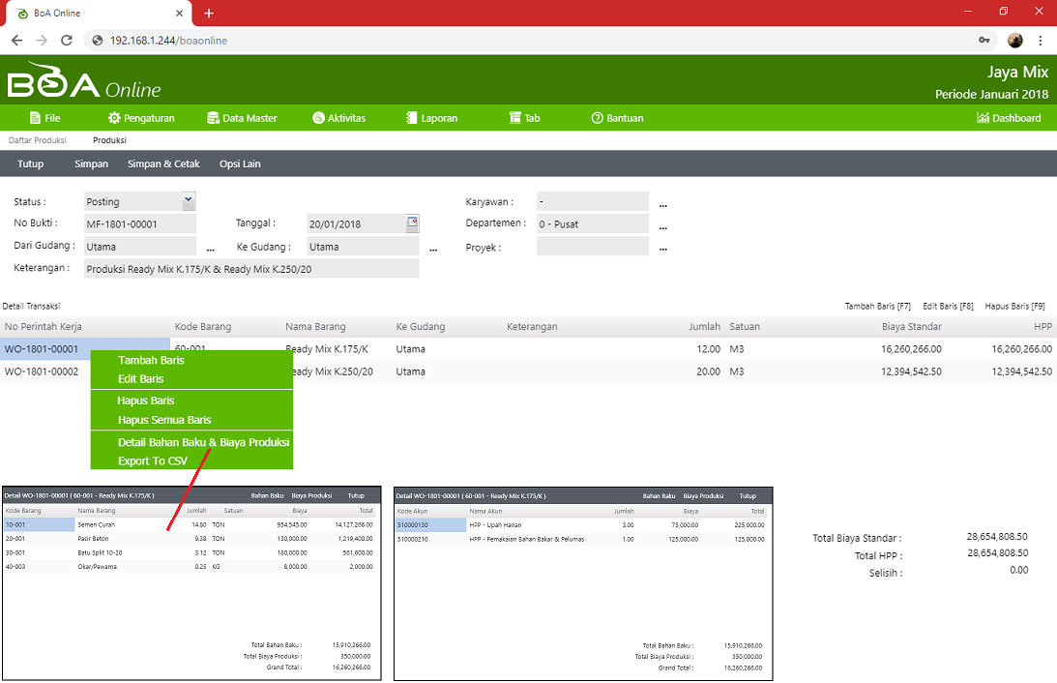The height and width of the screenshot is (683, 1057).
Task: Expand the Status dropdown
Action: tap(189, 200)
